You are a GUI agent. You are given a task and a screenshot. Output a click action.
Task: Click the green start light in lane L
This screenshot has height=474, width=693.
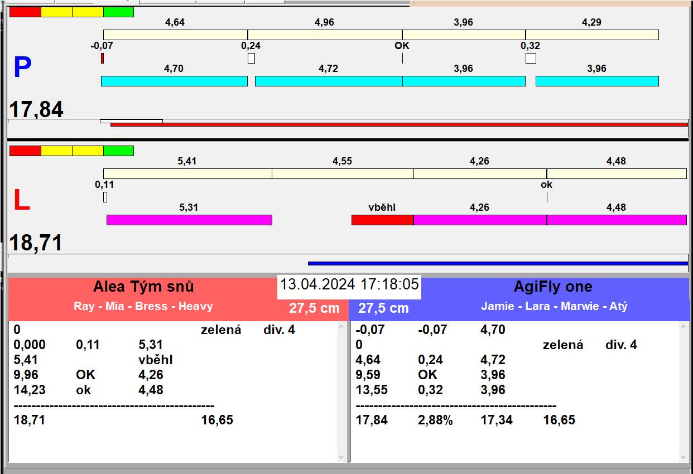pos(118,151)
